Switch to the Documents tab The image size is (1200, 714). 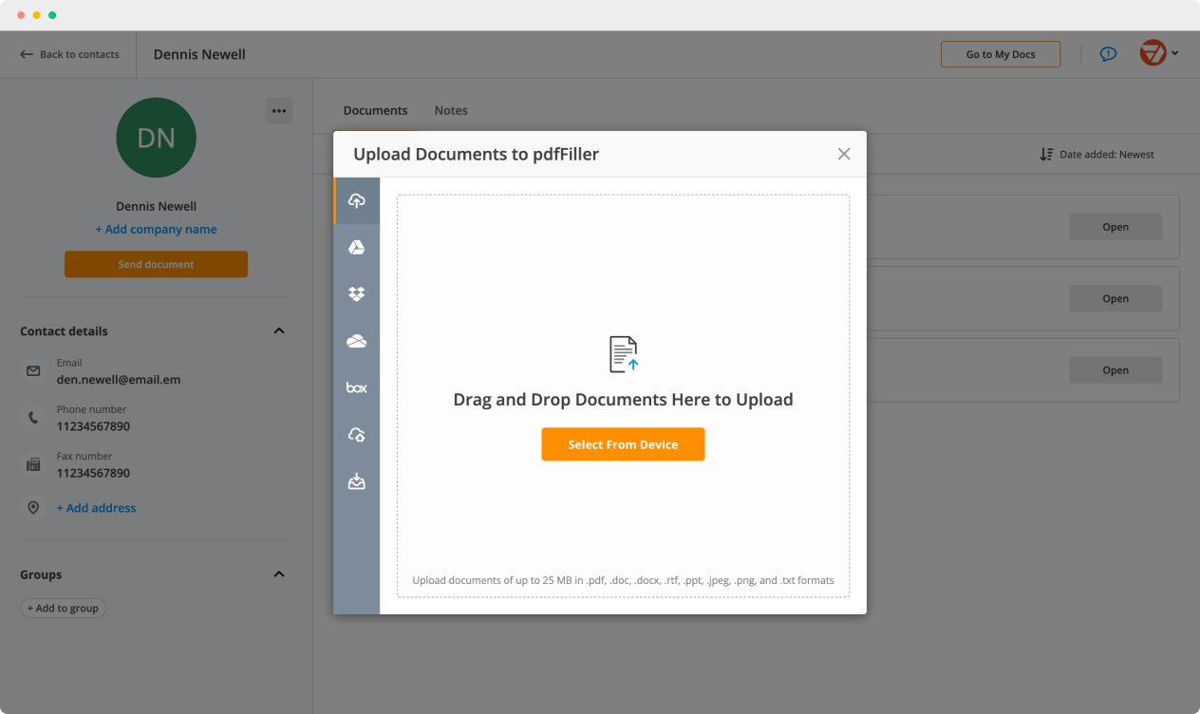click(375, 110)
